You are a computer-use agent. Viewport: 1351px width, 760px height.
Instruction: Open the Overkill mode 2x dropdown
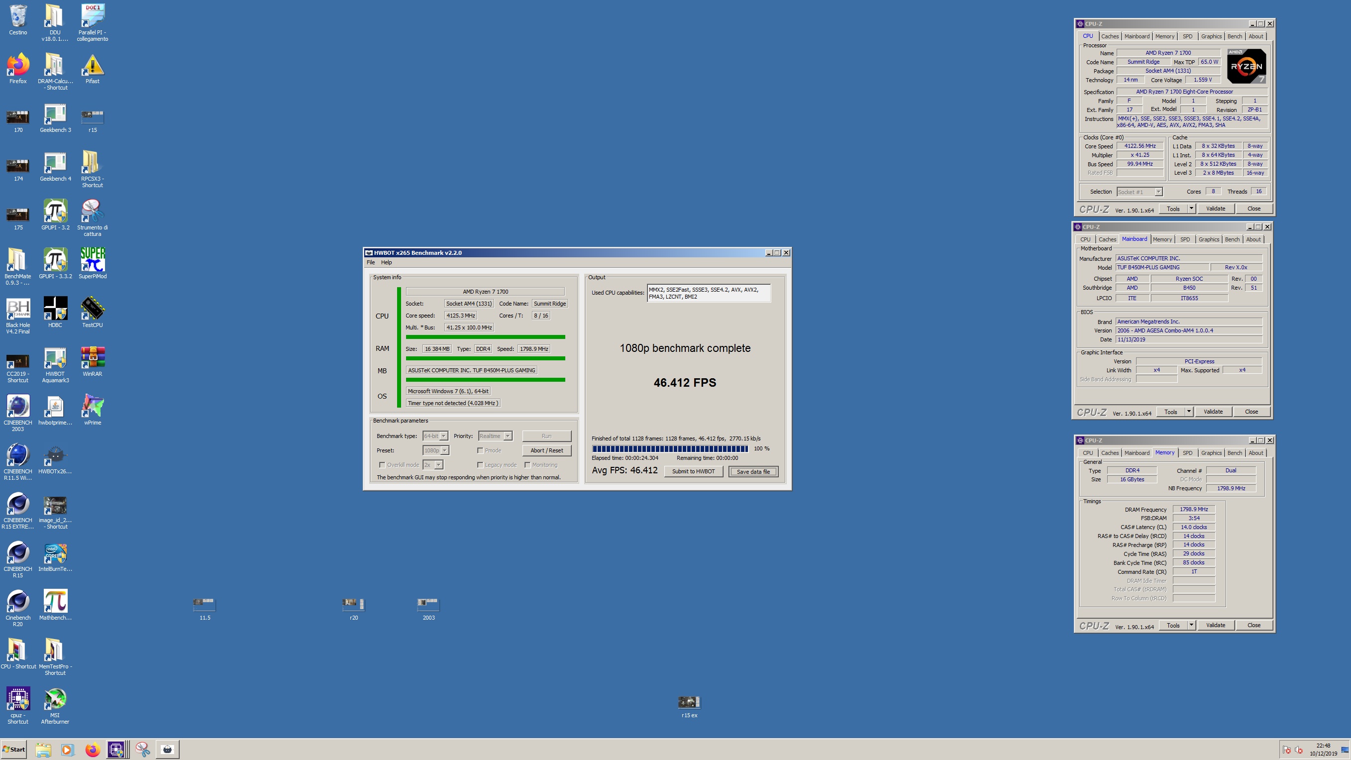point(433,465)
